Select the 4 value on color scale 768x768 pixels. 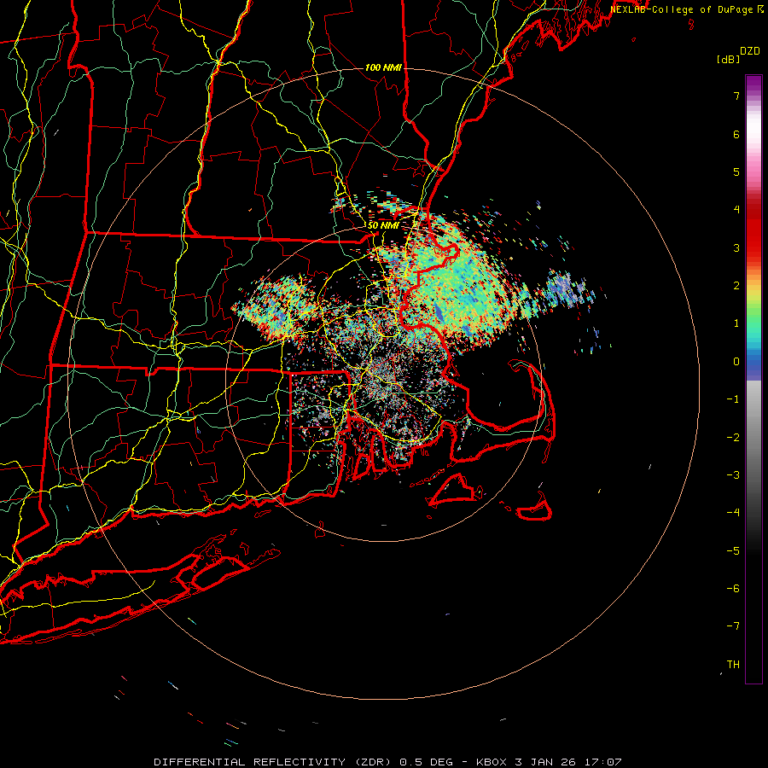pos(736,210)
